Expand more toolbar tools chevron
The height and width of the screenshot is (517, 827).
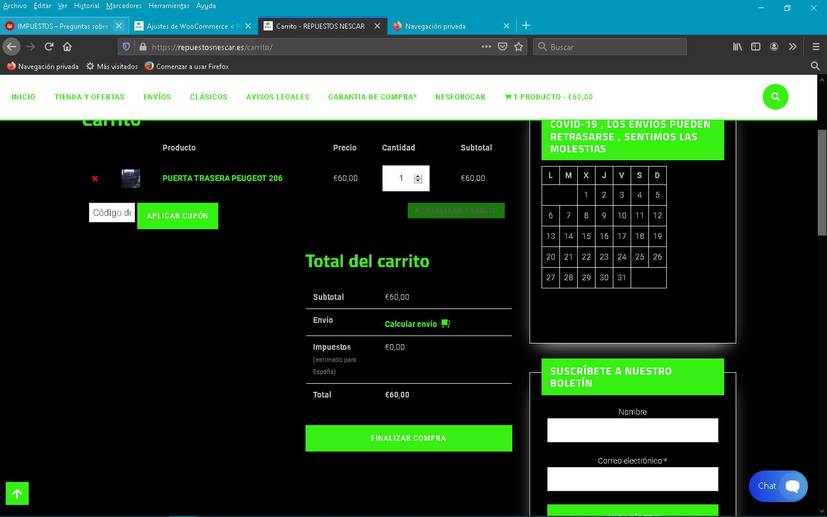(x=793, y=47)
